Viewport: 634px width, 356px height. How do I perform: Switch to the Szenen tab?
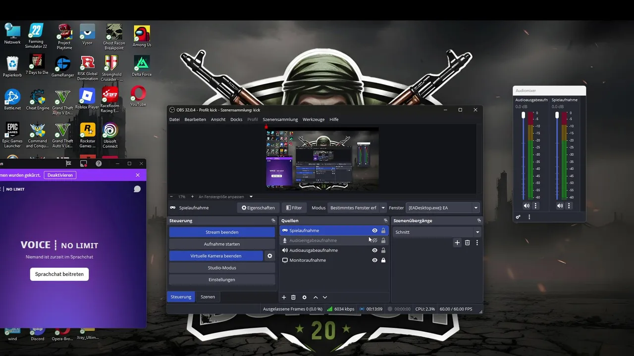click(208, 297)
